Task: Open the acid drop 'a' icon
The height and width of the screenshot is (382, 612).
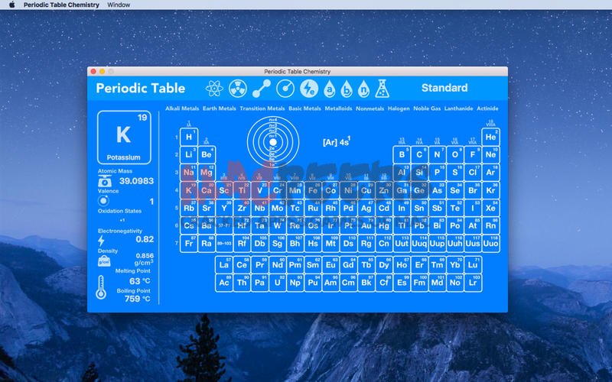Action: click(330, 89)
